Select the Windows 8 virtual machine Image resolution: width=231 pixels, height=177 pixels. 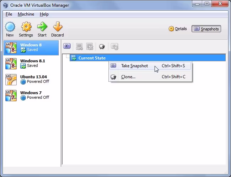point(31,47)
